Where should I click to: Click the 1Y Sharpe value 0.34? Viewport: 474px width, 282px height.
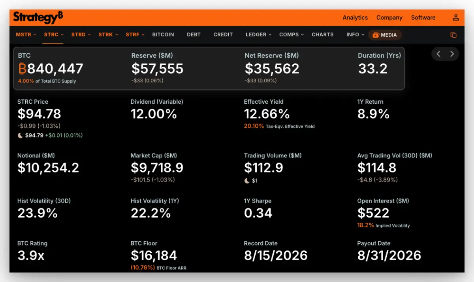click(258, 213)
